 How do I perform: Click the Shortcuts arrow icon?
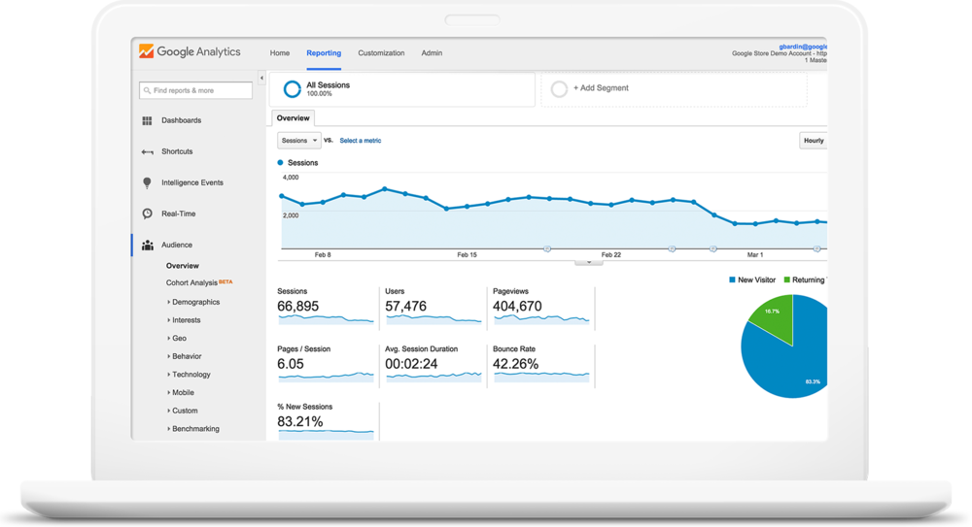pyautogui.click(x=147, y=151)
